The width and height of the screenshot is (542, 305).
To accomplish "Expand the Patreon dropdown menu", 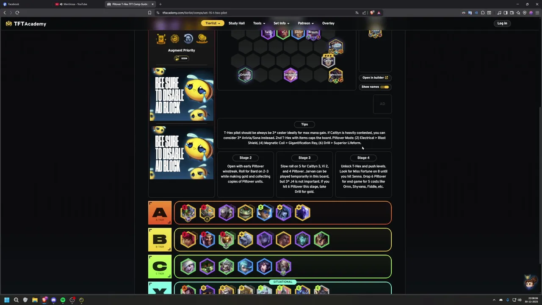I will click(x=306, y=23).
